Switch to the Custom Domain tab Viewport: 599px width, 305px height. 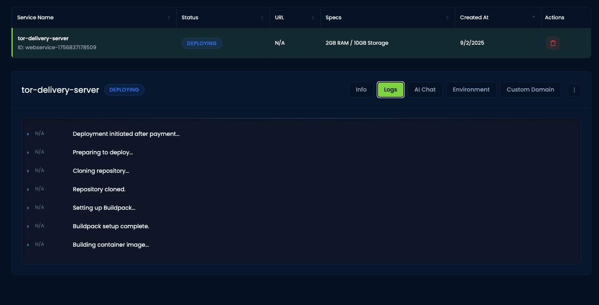click(x=530, y=89)
